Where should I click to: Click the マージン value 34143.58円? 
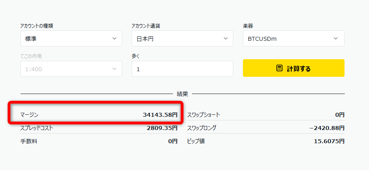point(160,115)
